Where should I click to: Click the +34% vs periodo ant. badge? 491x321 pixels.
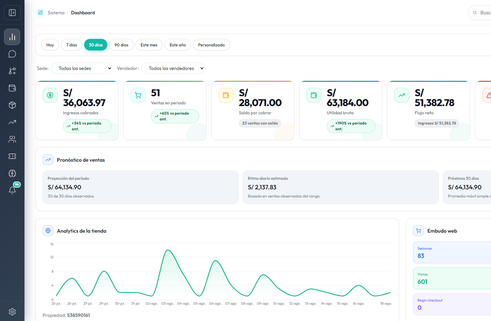coord(87,126)
